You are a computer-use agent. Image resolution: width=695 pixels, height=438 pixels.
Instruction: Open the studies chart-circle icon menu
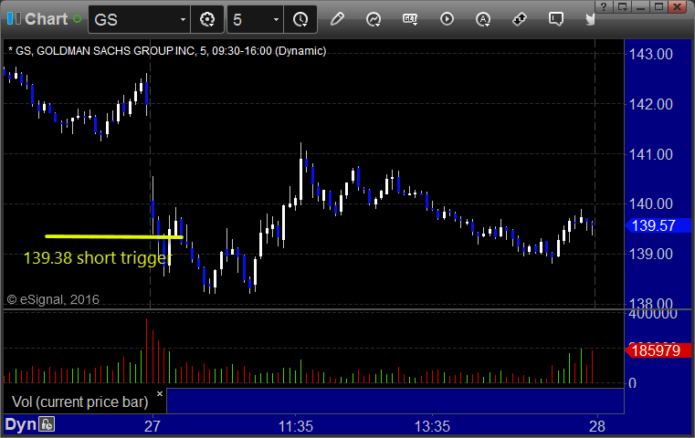pyautogui.click(x=374, y=19)
